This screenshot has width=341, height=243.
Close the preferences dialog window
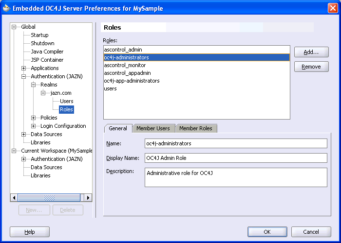pyautogui.click(x=333, y=8)
